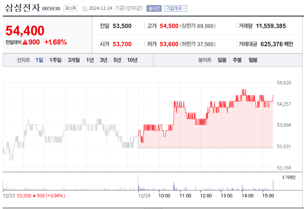This screenshot has width=304, height=209.
Task: Open the 월봉 monthly candle chart
Action: (253, 60)
